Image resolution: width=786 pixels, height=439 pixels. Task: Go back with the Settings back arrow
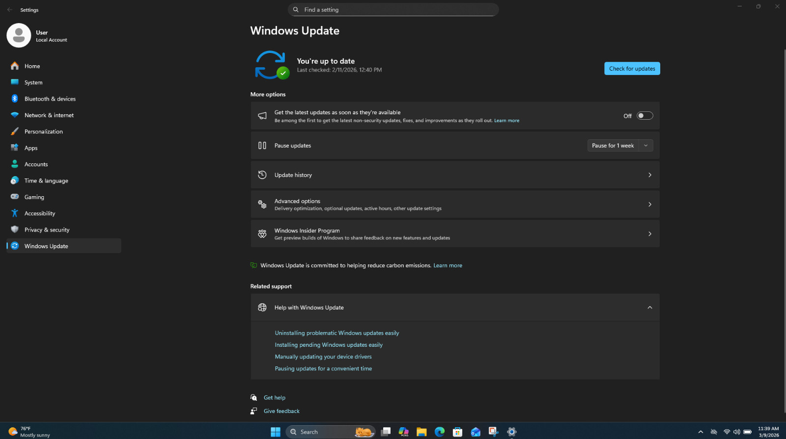click(x=10, y=10)
